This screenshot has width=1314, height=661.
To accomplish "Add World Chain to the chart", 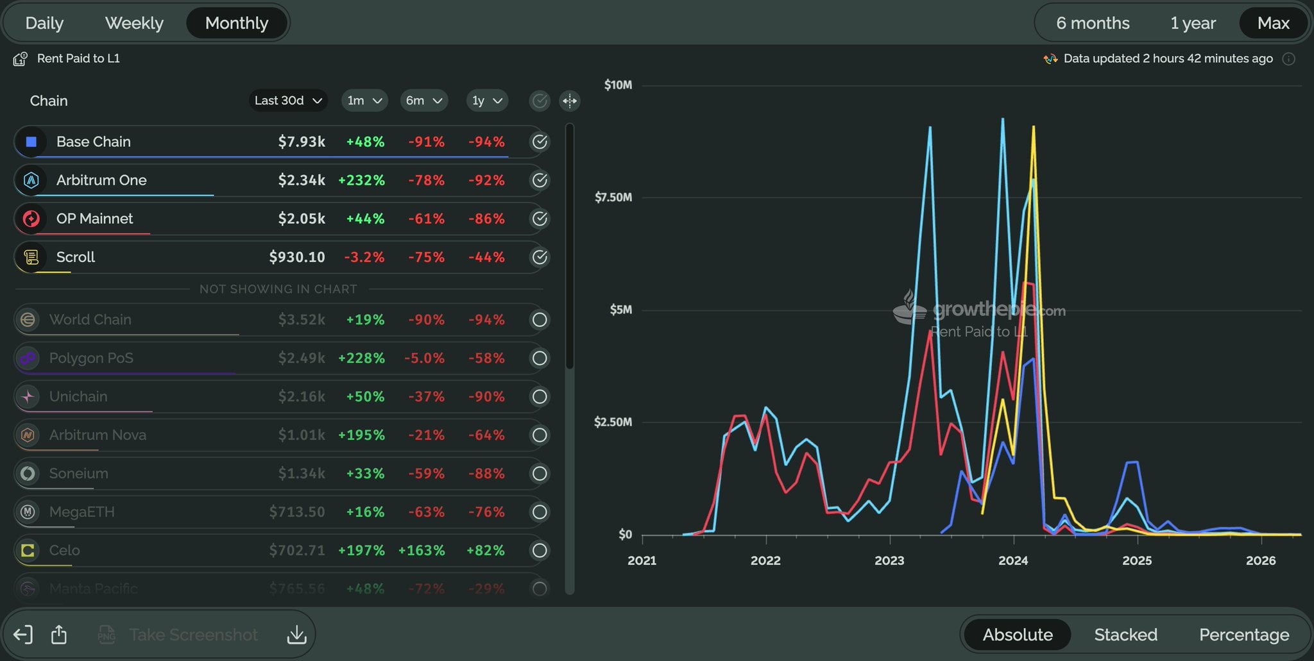I will point(540,319).
